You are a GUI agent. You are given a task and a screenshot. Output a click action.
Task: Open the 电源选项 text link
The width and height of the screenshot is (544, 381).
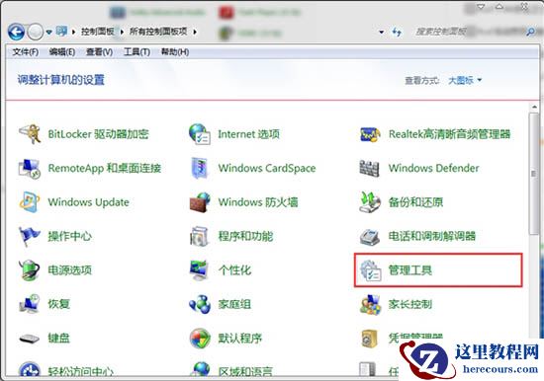(x=70, y=270)
